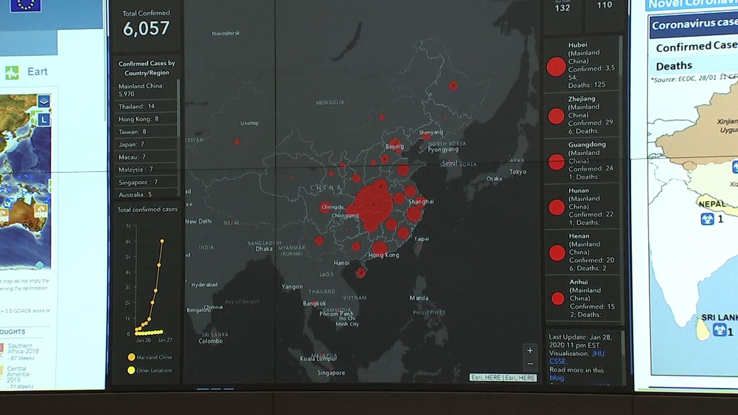Image resolution: width=738 pixels, height=415 pixels.
Task: Click the Manila label on the map
Action: coord(419,298)
